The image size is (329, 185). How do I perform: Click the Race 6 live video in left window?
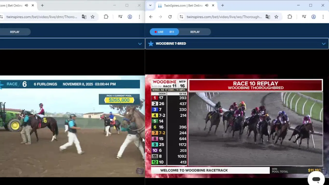(x=72, y=126)
